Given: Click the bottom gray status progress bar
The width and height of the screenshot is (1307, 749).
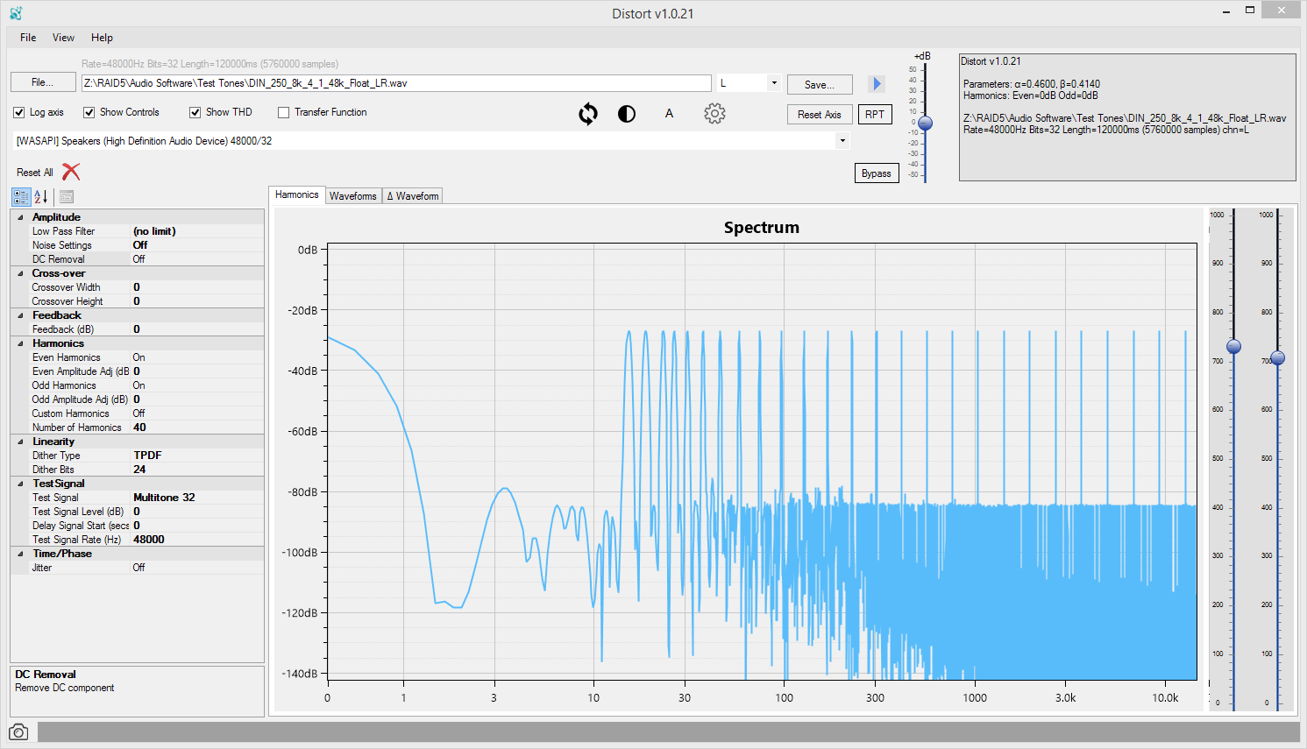Looking at the screenshot, I should point(668,731).
